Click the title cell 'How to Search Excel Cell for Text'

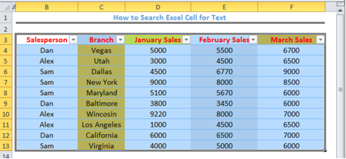[170, 17]
